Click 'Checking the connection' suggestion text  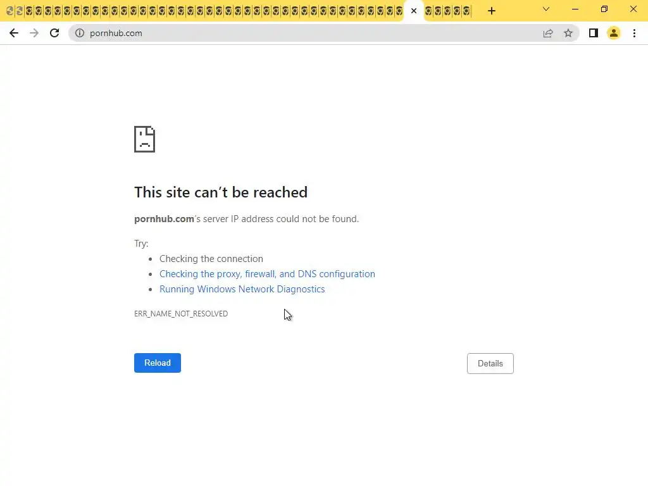[211, 259]
